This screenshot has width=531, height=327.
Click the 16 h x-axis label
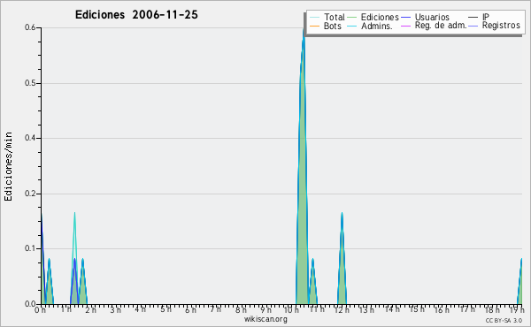click(x=442, y=309)
